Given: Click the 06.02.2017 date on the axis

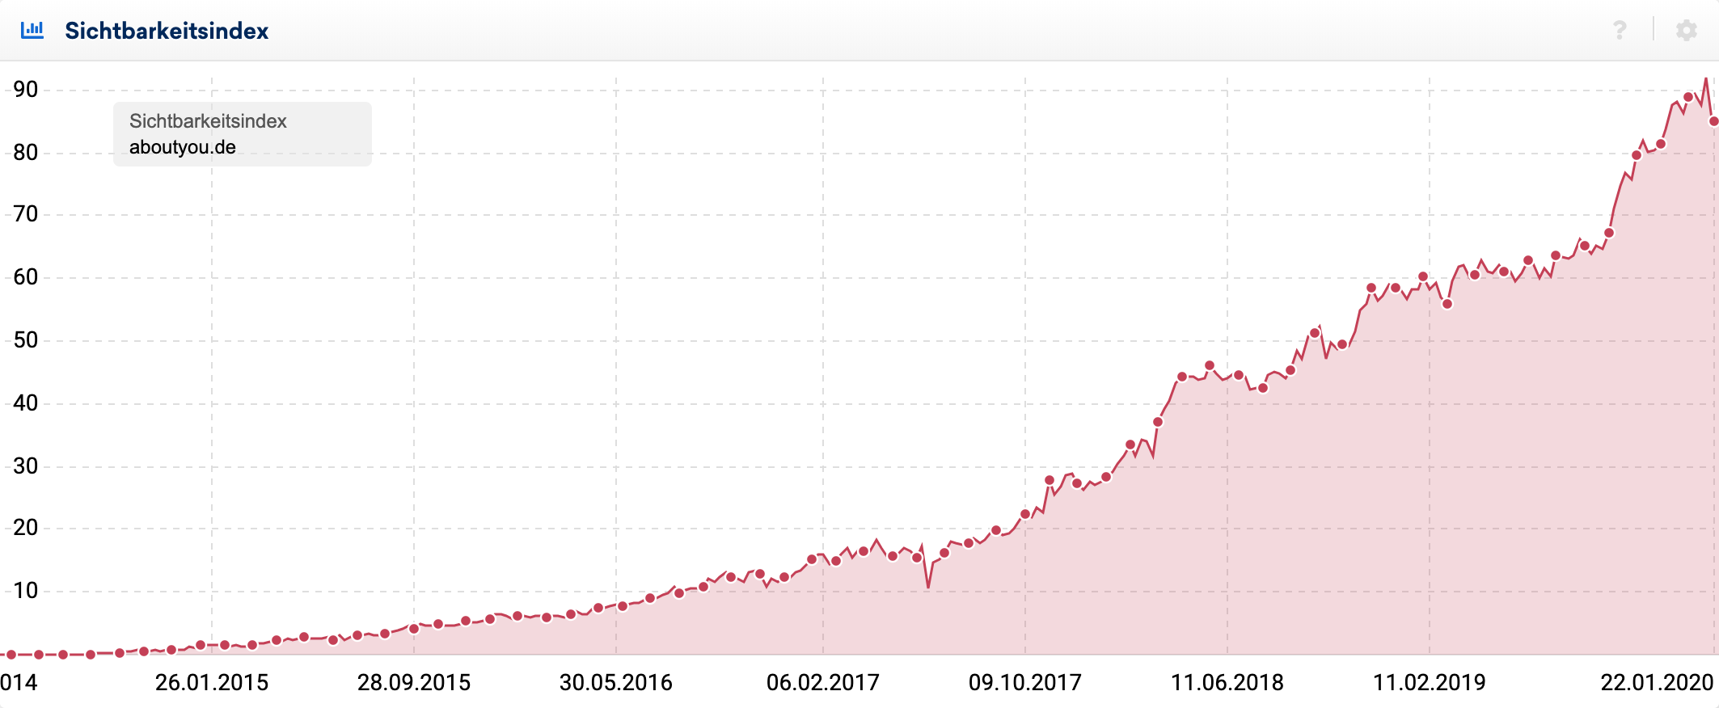Looking at the screenshot, I should pyautogui.click(x=823, y=683).
